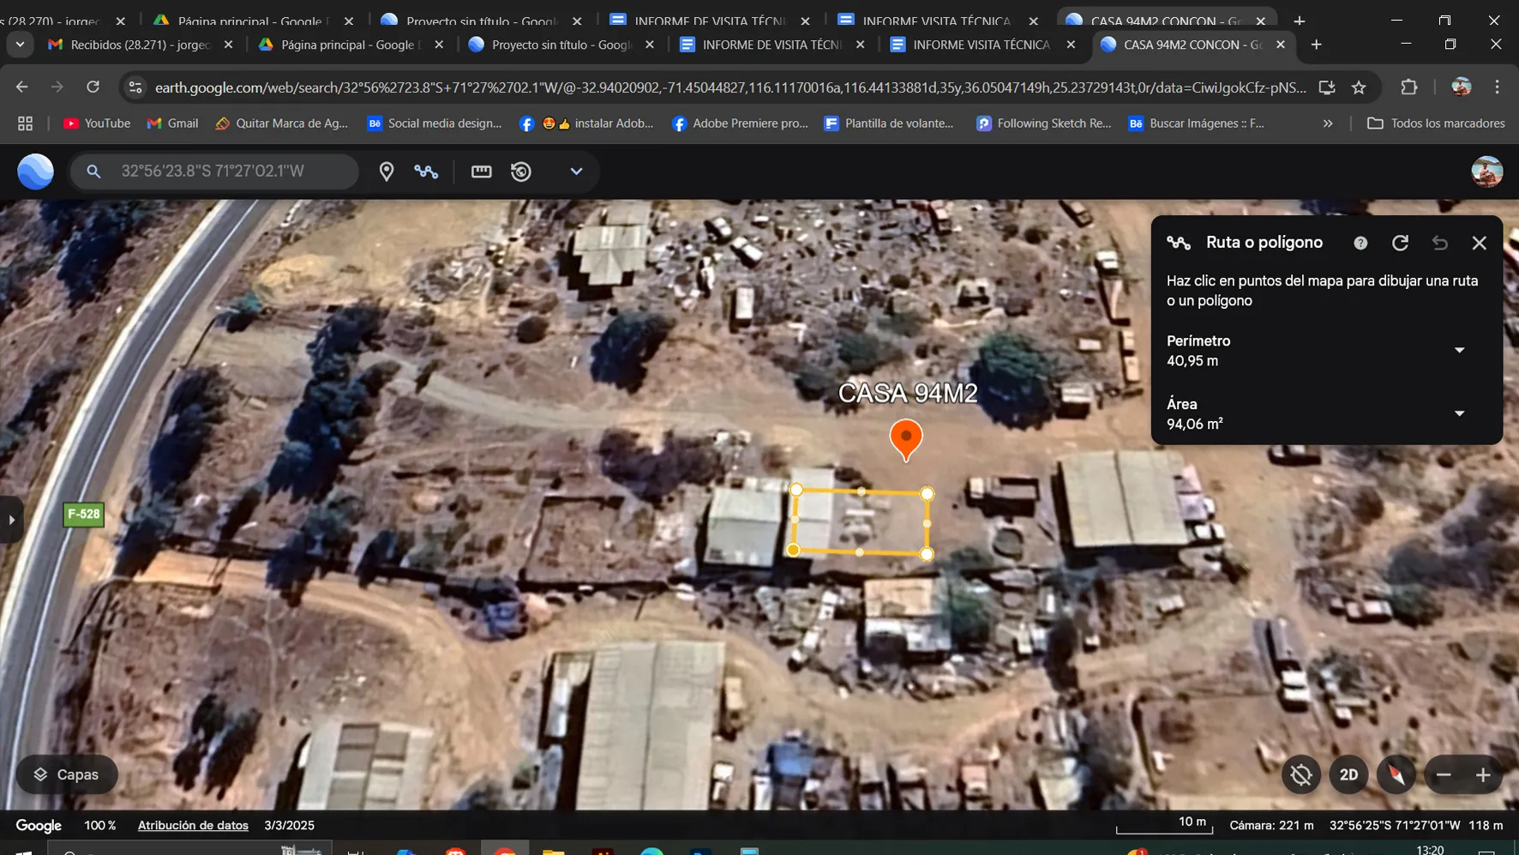Viewport: 1519px width, 855px height.
Task: Open the tab search dropdown arrow
Action: pyautogui.click(x=20, y=45)
